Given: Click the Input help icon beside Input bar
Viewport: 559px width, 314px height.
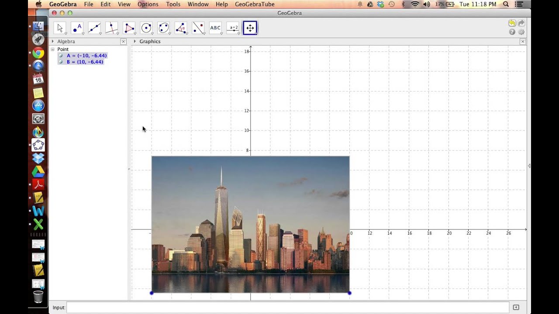Looking at the screenshot, I should click(516, 307).
